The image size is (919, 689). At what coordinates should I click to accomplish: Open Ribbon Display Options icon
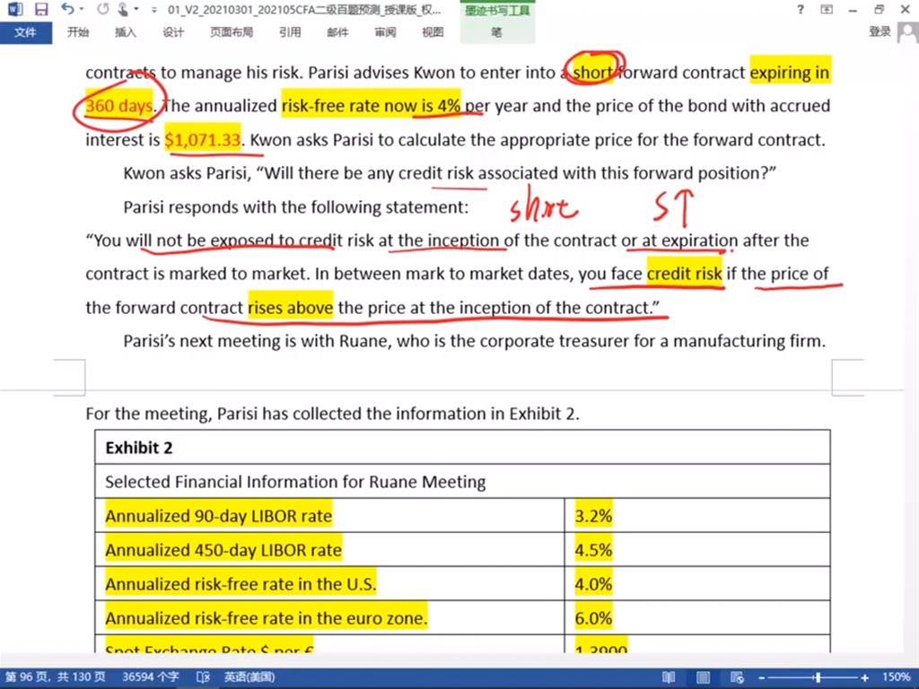tap(827, 9)
